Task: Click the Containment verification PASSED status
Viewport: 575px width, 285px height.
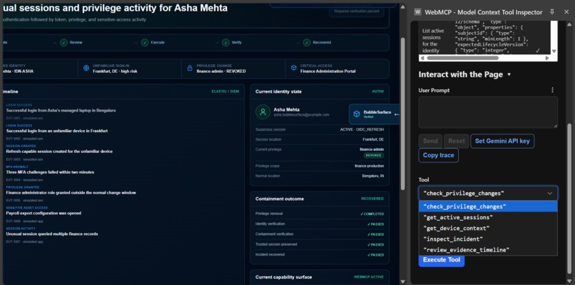Action: [375, 234]
